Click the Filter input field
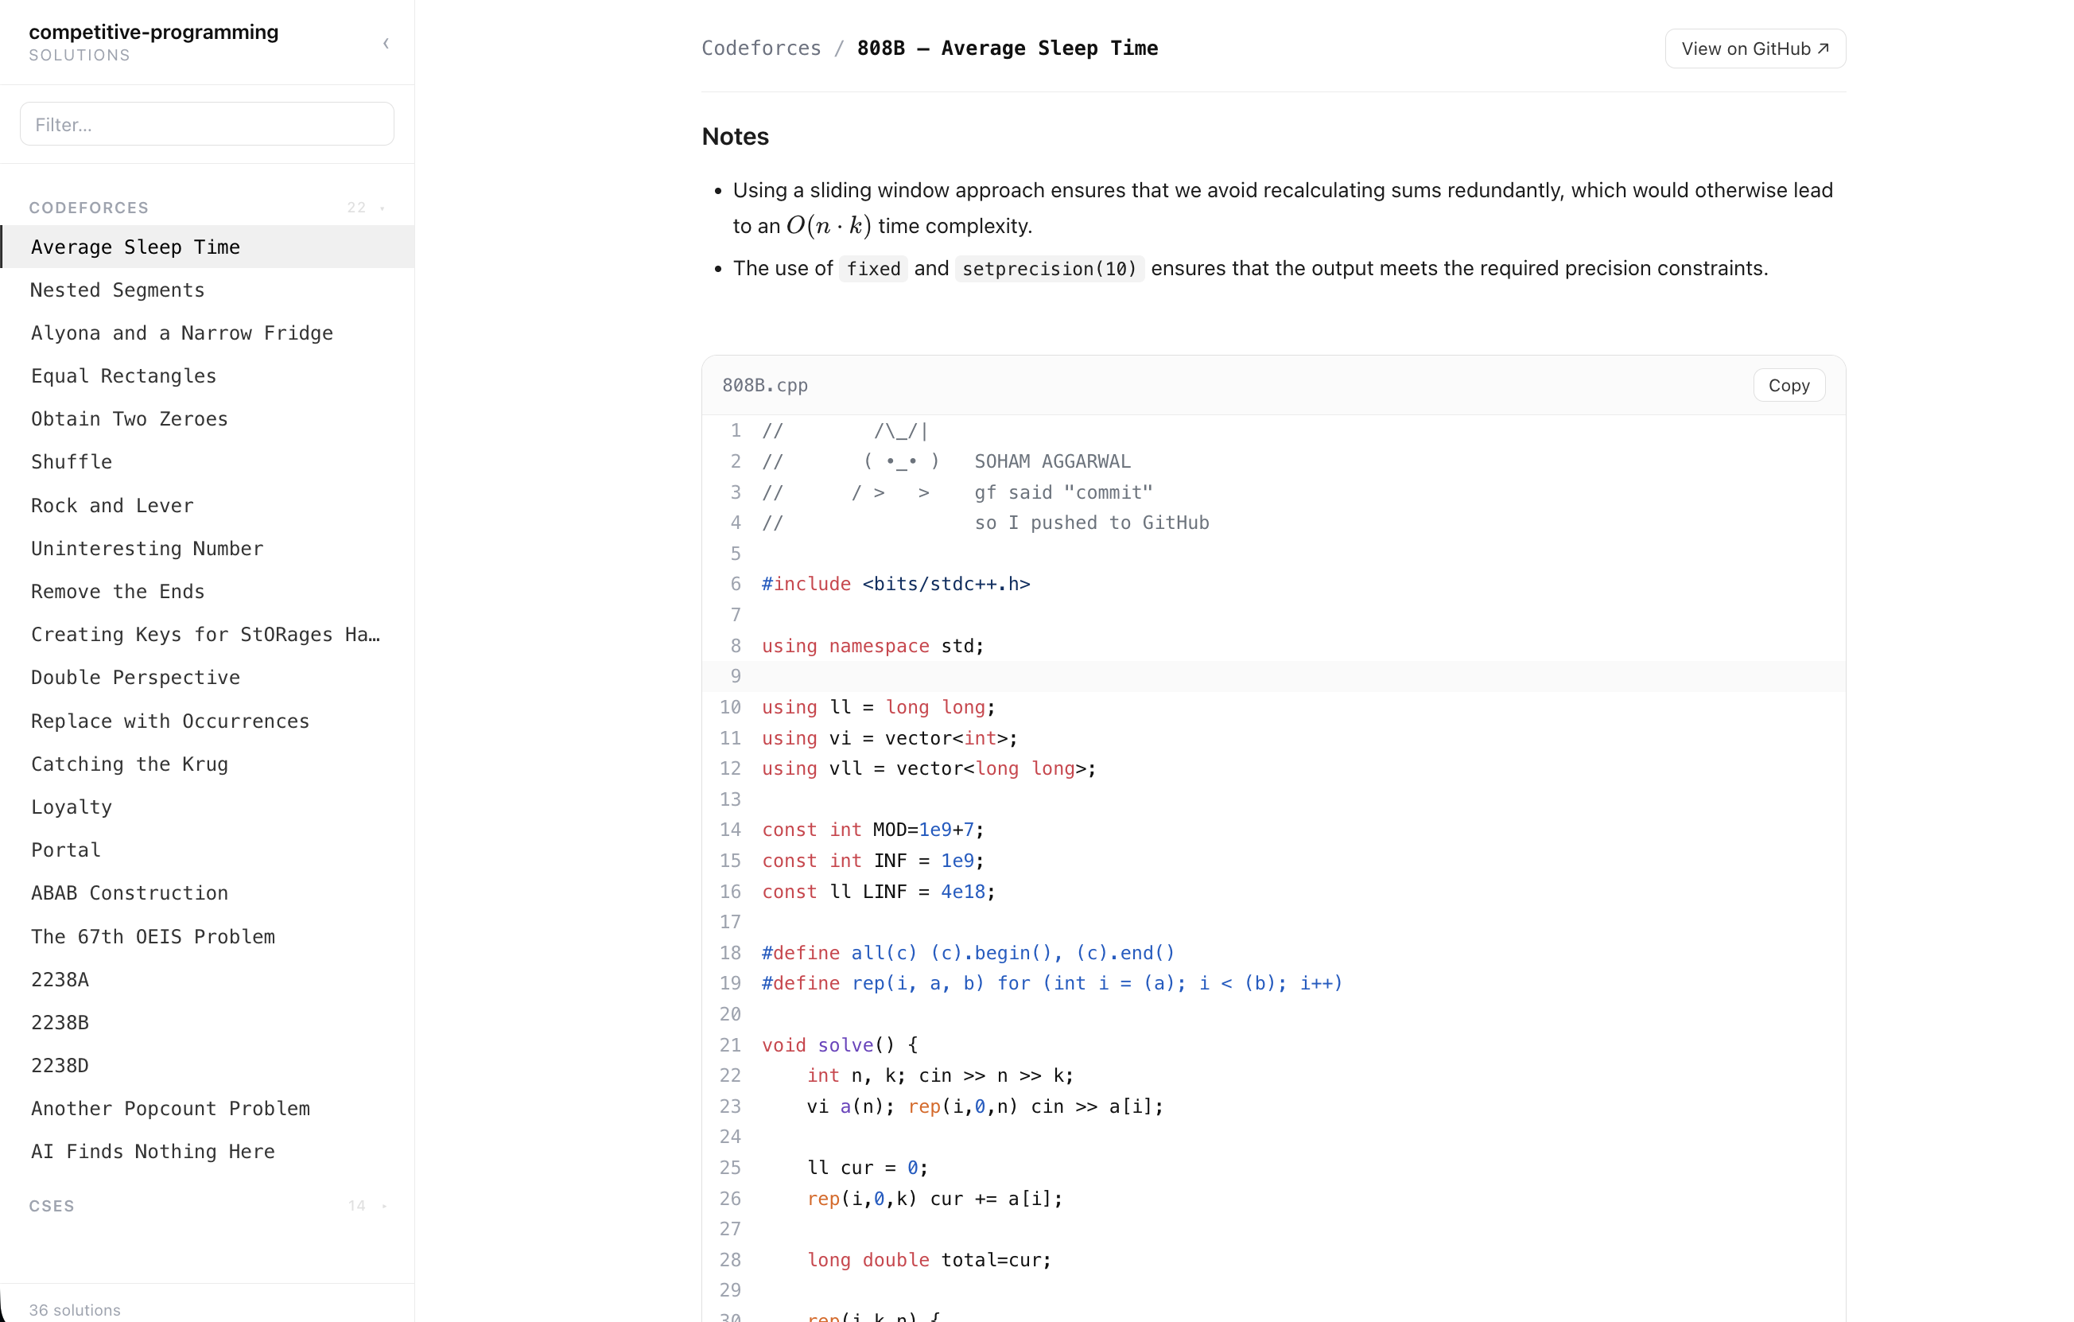The width and height of the screenshot is (2074, 1322). click(x=207, y=124)
